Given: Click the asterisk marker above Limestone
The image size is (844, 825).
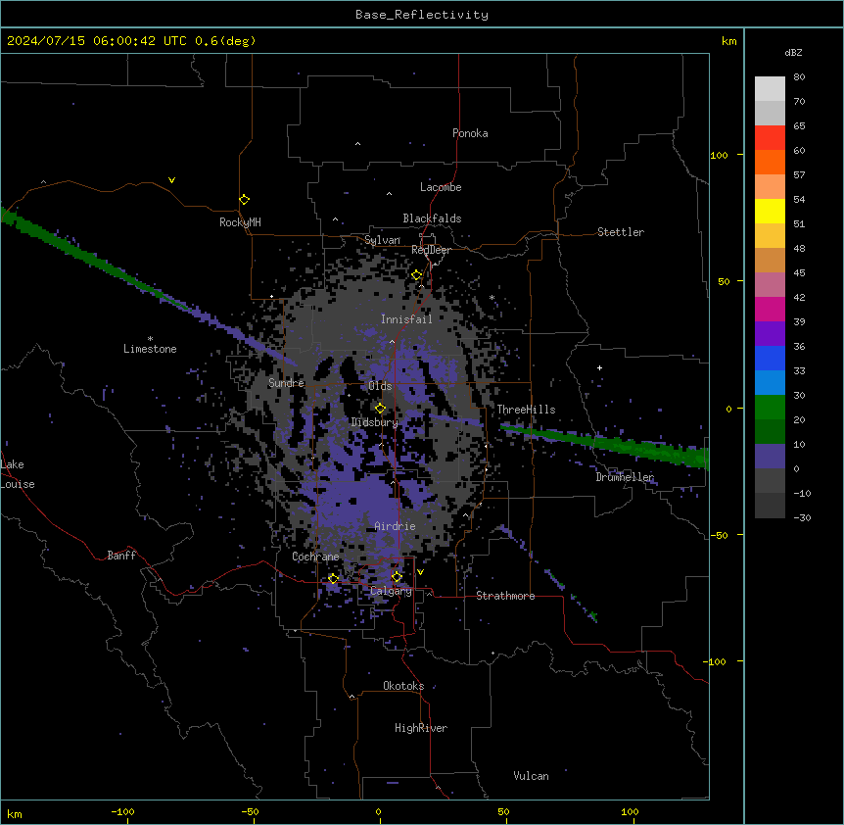Looking at the screenshot, I should pyautogui.click(x=150, y=339).
